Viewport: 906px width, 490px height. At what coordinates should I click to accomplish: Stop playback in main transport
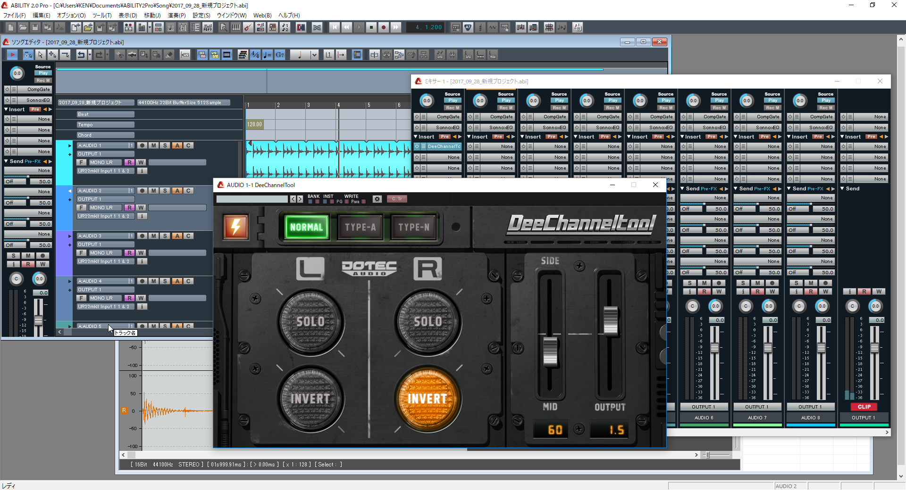(371, 27)
